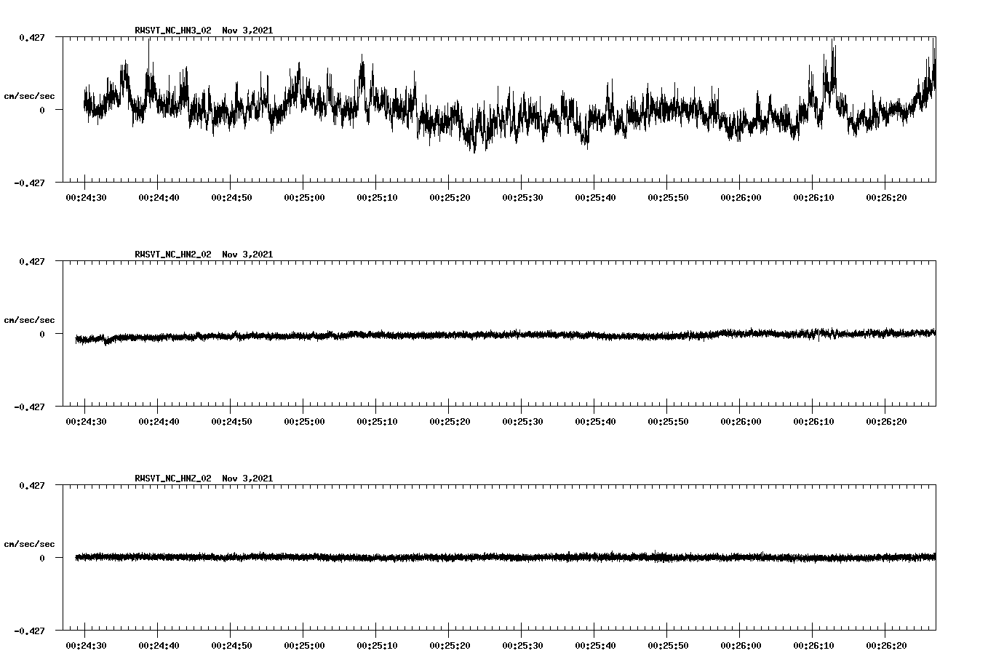
Task: Click the 00:26:10 time label under HNZ plot
Action: point(813,645)
